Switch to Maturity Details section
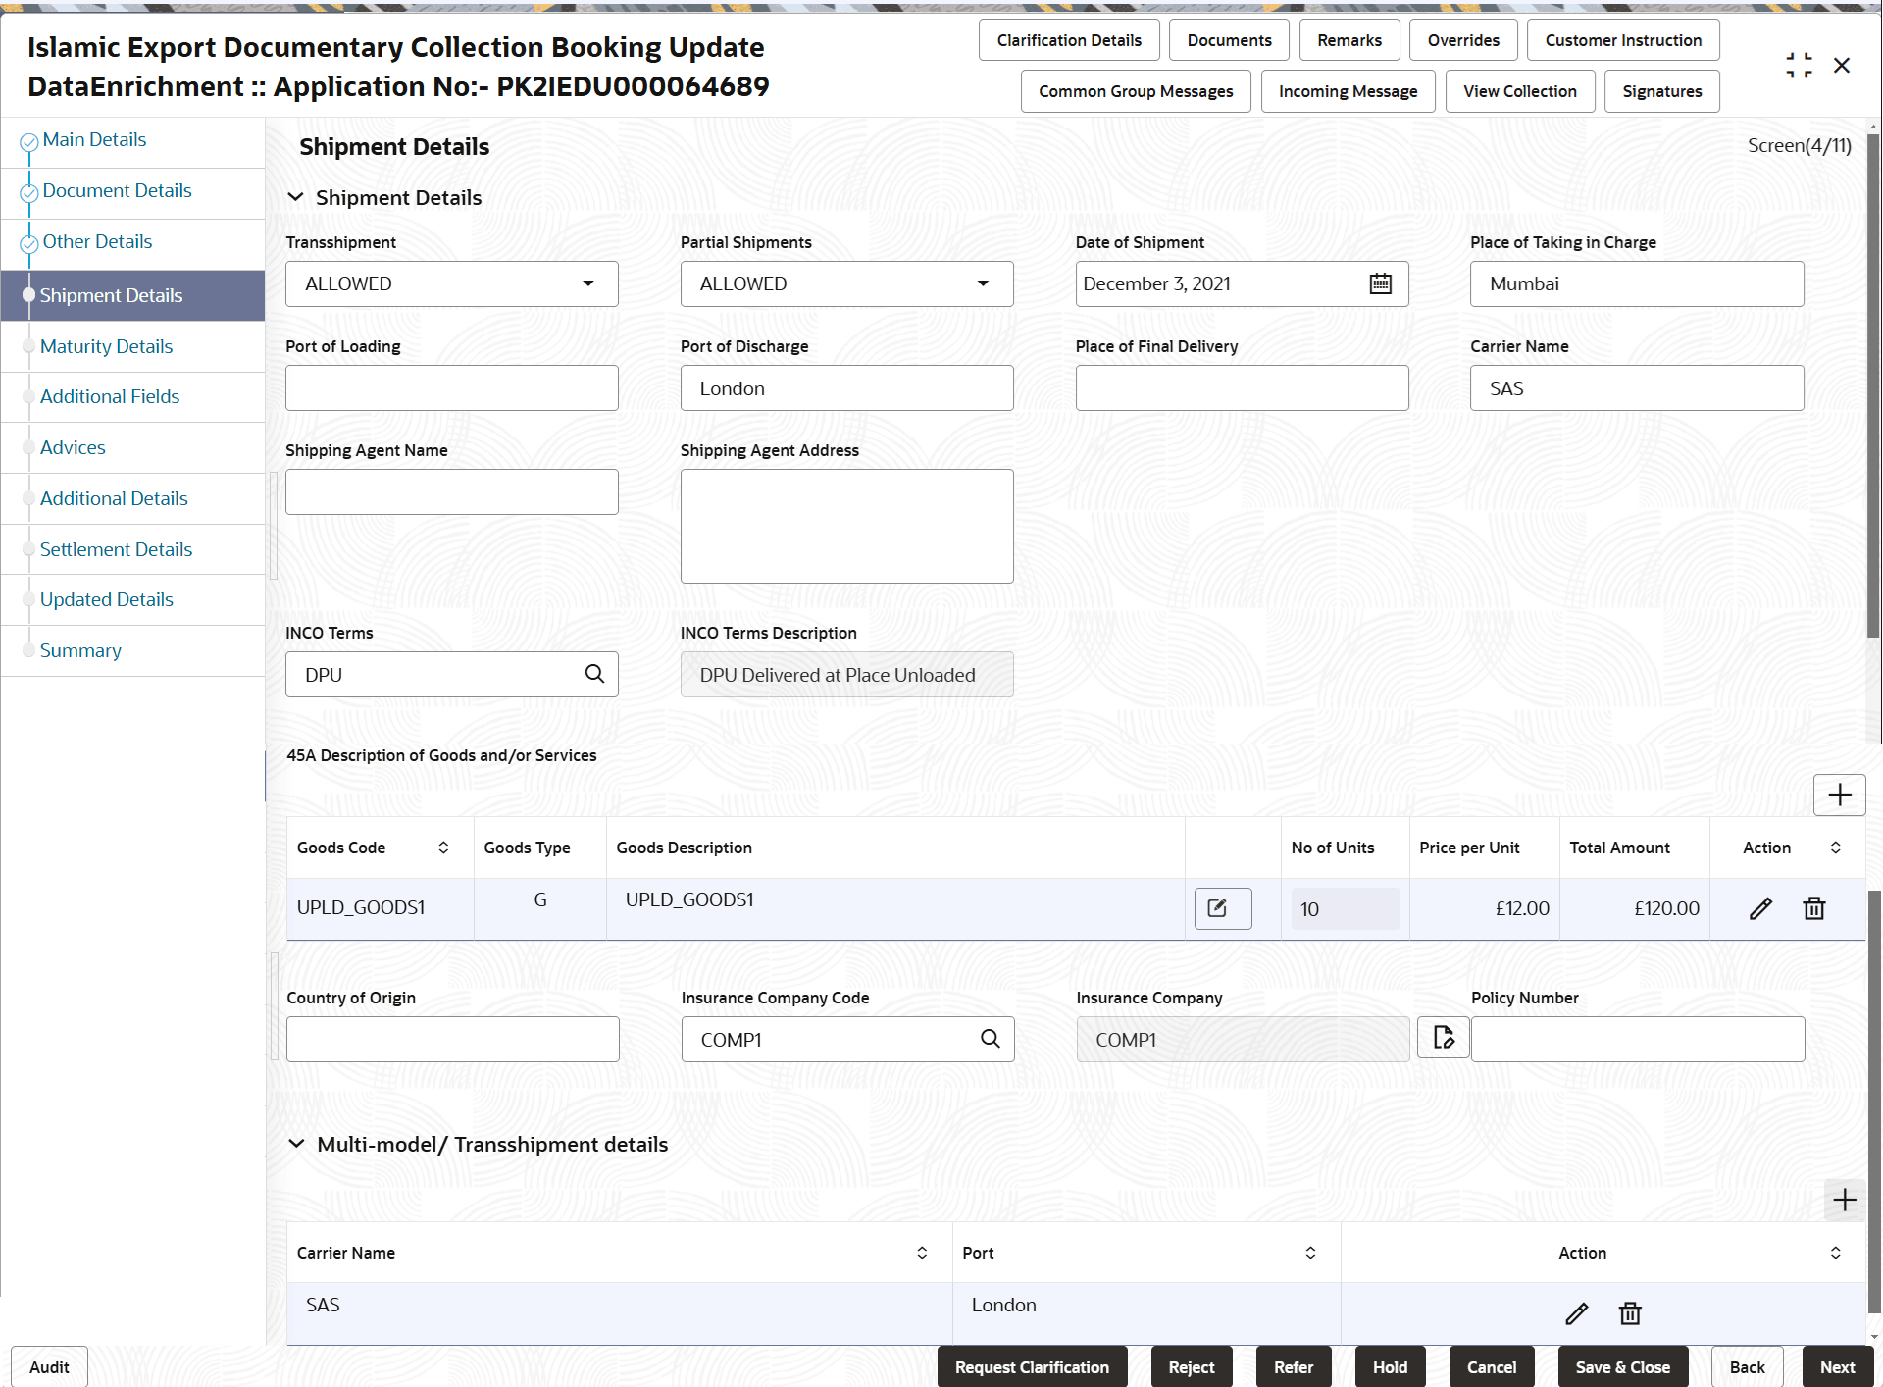This screenshot has height=1387, width=1883. 106,346
